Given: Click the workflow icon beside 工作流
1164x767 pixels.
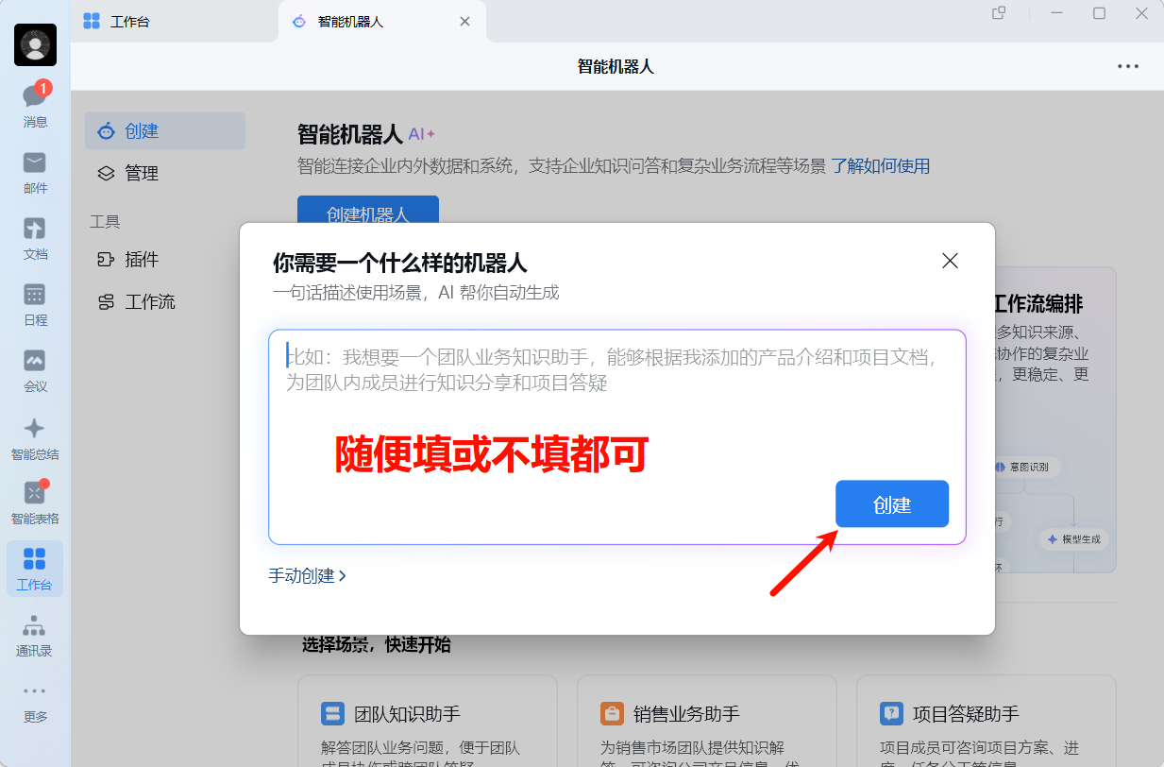Looking at the screenshot, I should 106,302.
